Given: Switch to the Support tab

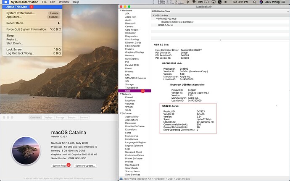Looking at the screenshot, I should (x=72, y=118).
